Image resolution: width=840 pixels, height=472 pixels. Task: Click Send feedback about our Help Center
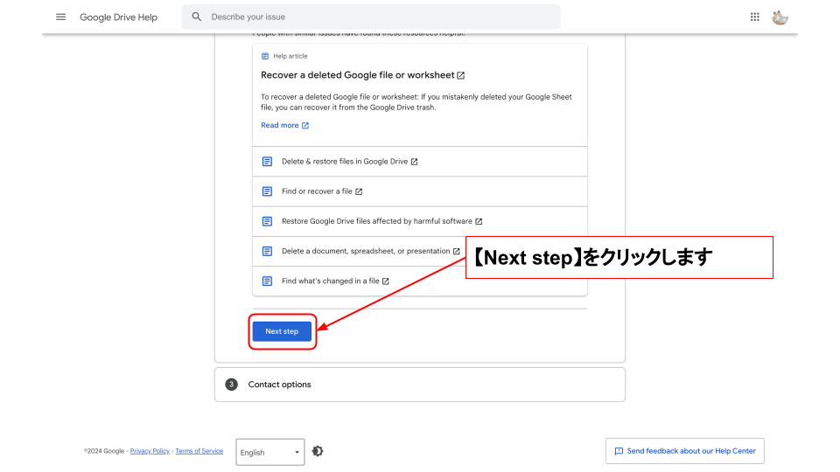[x=684, y=451]
